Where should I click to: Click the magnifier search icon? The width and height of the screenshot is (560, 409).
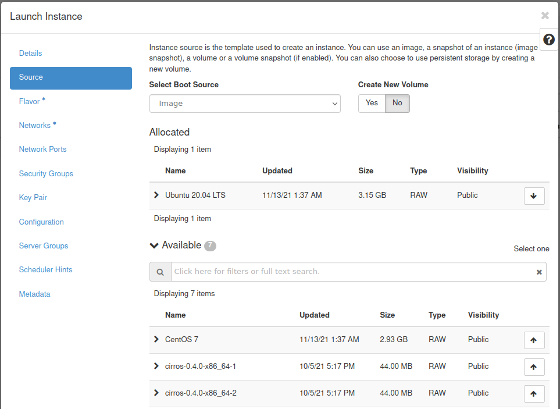pyautogui.click(x=160, y=272)
